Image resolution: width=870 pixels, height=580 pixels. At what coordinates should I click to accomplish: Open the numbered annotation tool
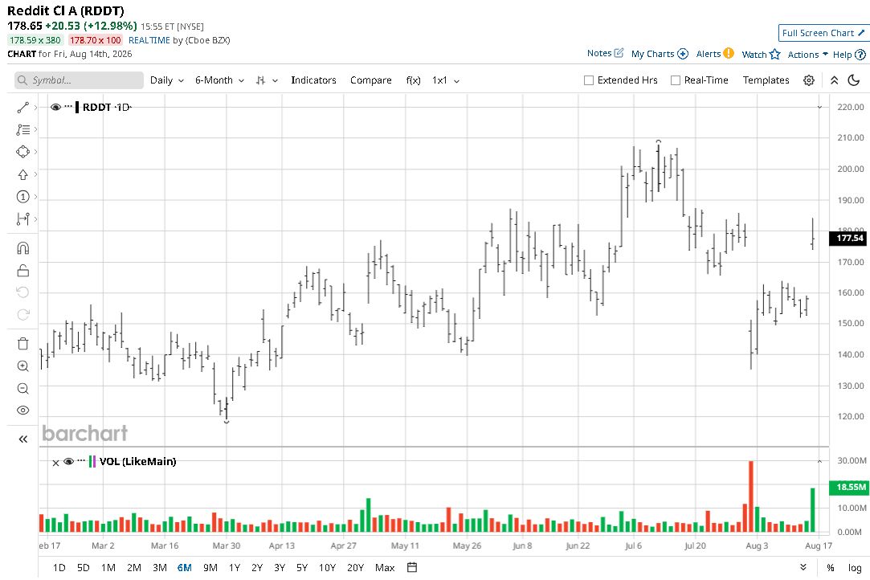click(x=22, y=197)
